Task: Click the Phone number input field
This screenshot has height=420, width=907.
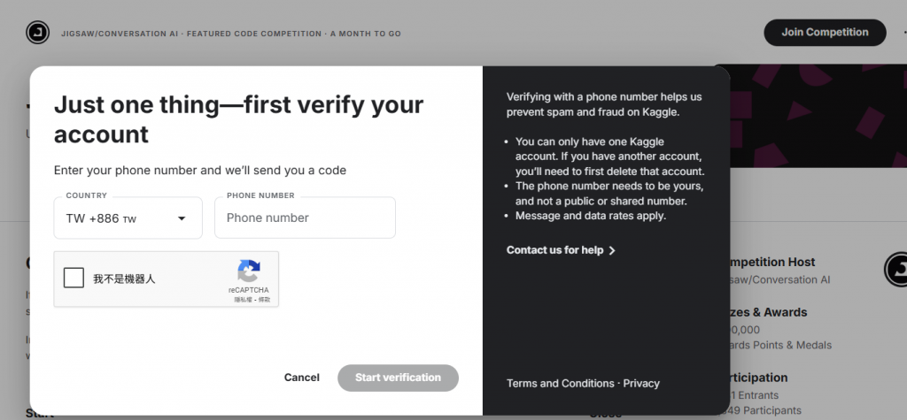Action: (x=305, y=218)
